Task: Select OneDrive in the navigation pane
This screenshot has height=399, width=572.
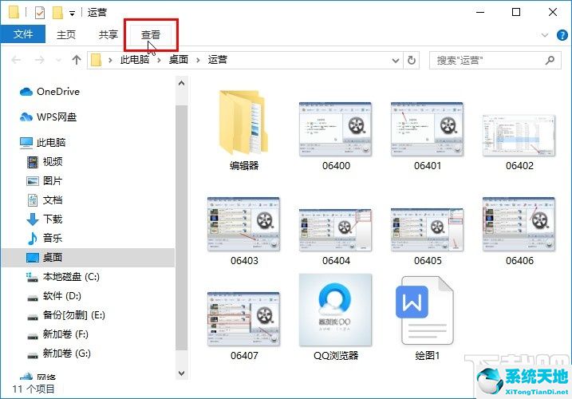Action: [x=49, y=92]
